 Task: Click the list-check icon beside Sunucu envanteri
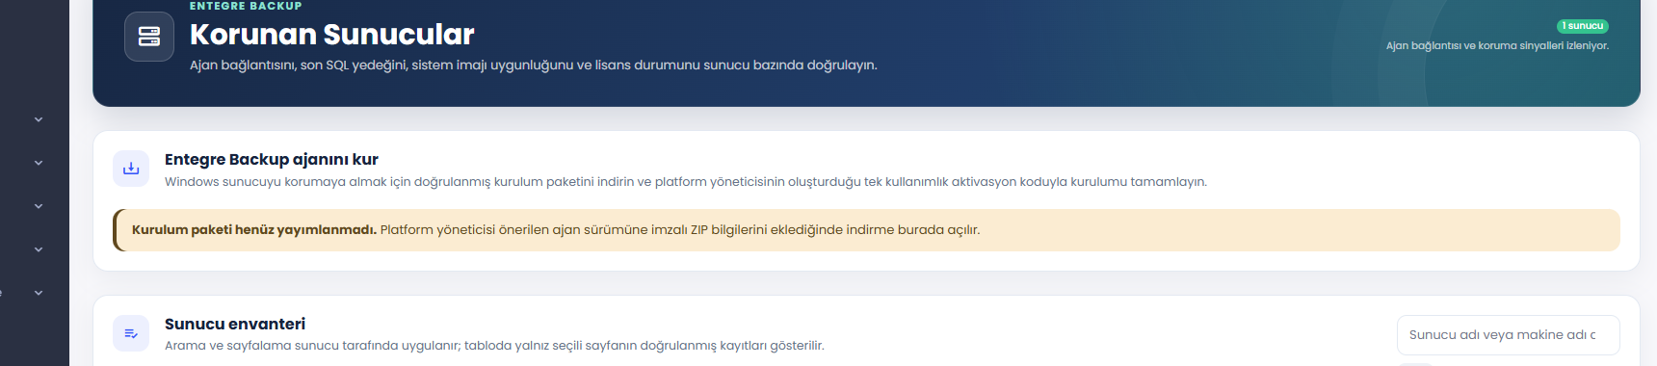(x=131, y=333)
